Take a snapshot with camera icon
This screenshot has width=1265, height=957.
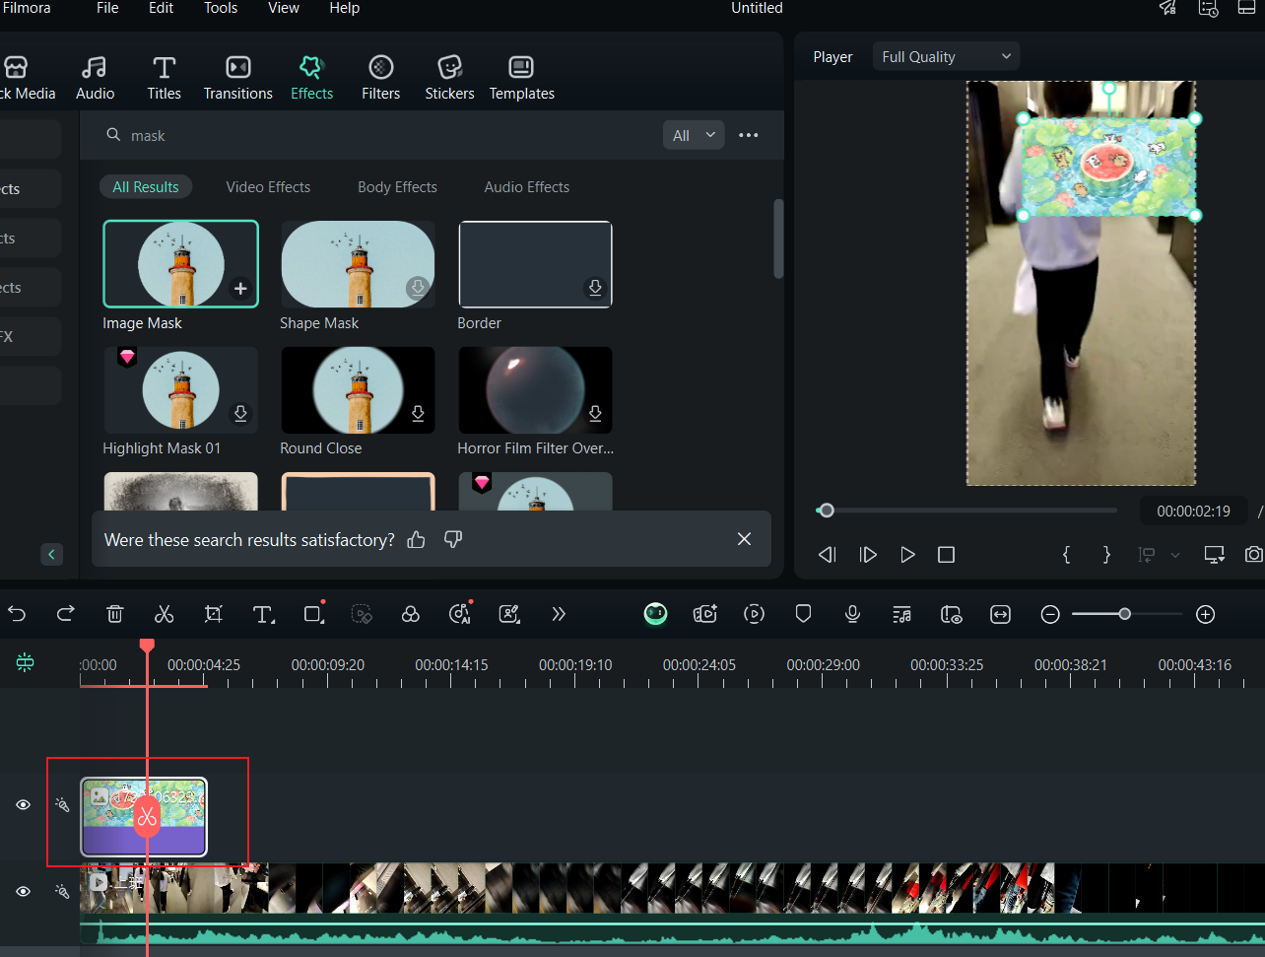(1253, 555)
